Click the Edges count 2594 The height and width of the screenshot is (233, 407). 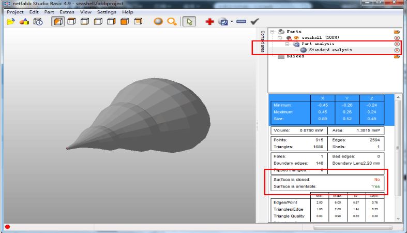pyautogui.click(x=374, y=140)
